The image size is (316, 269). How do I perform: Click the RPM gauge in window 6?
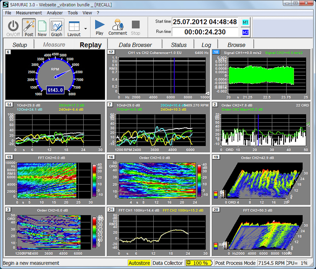[x=55, y=74]
